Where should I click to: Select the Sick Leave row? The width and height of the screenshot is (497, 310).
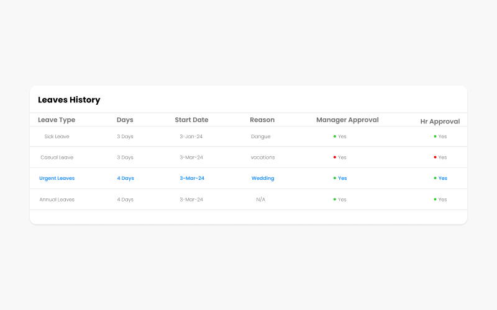point(248,136)
